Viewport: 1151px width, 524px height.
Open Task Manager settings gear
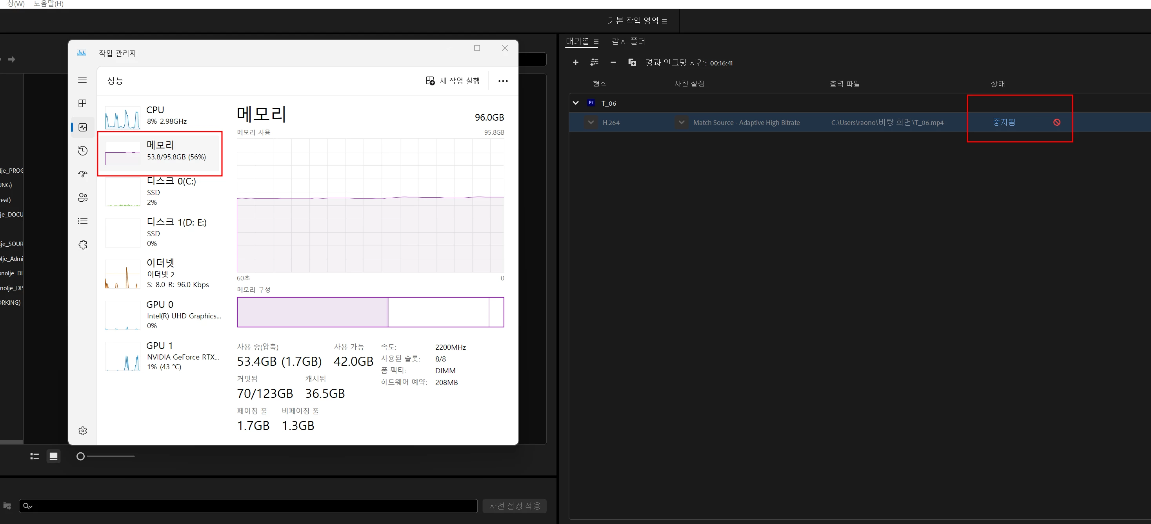83,431
